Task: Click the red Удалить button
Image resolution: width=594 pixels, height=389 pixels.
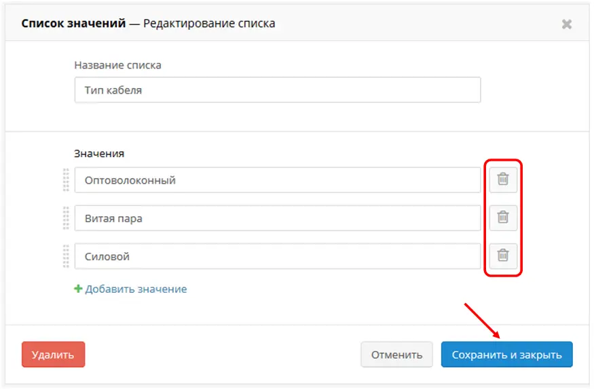Action: click(x=53, y=354)
